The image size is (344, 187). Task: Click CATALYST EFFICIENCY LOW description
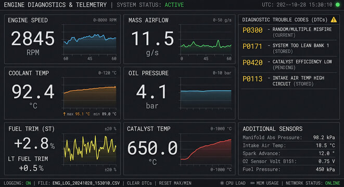click(302, 62)
